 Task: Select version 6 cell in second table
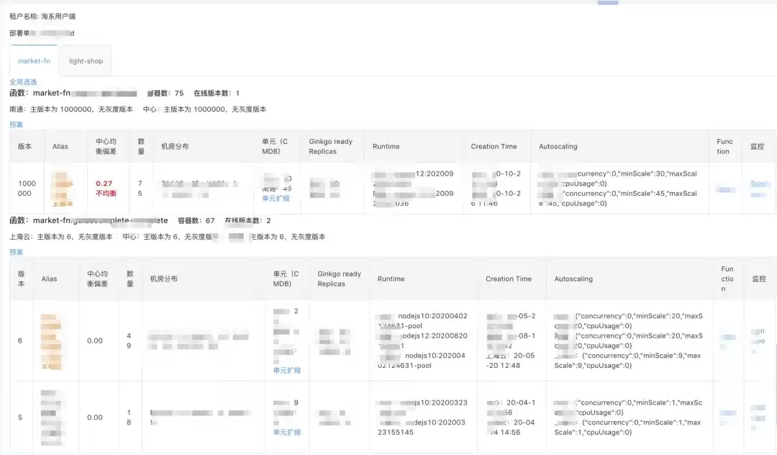(x=20, y=341)
